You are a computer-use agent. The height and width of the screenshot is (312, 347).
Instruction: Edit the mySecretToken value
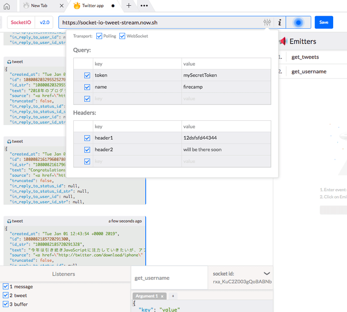click(226, 75)
